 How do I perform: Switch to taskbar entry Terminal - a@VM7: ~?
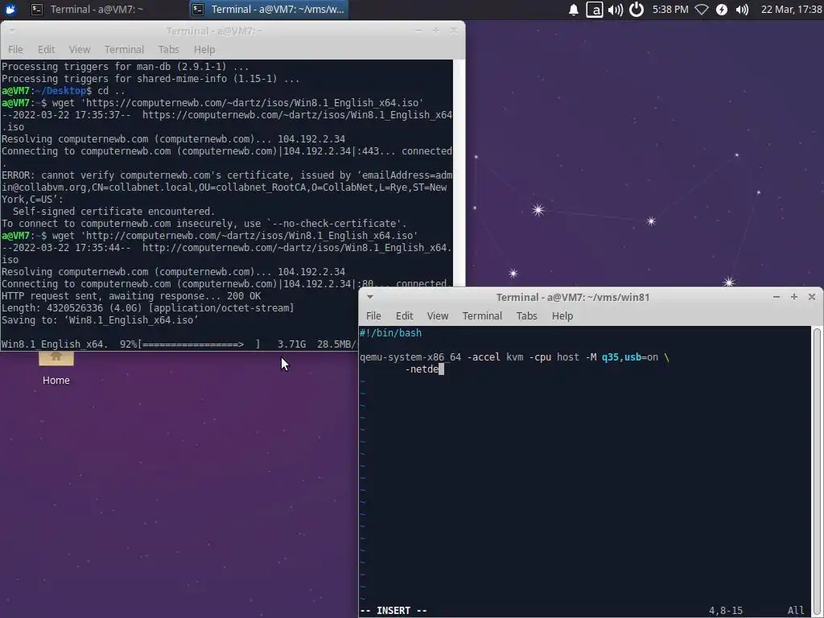click(88, 10)
